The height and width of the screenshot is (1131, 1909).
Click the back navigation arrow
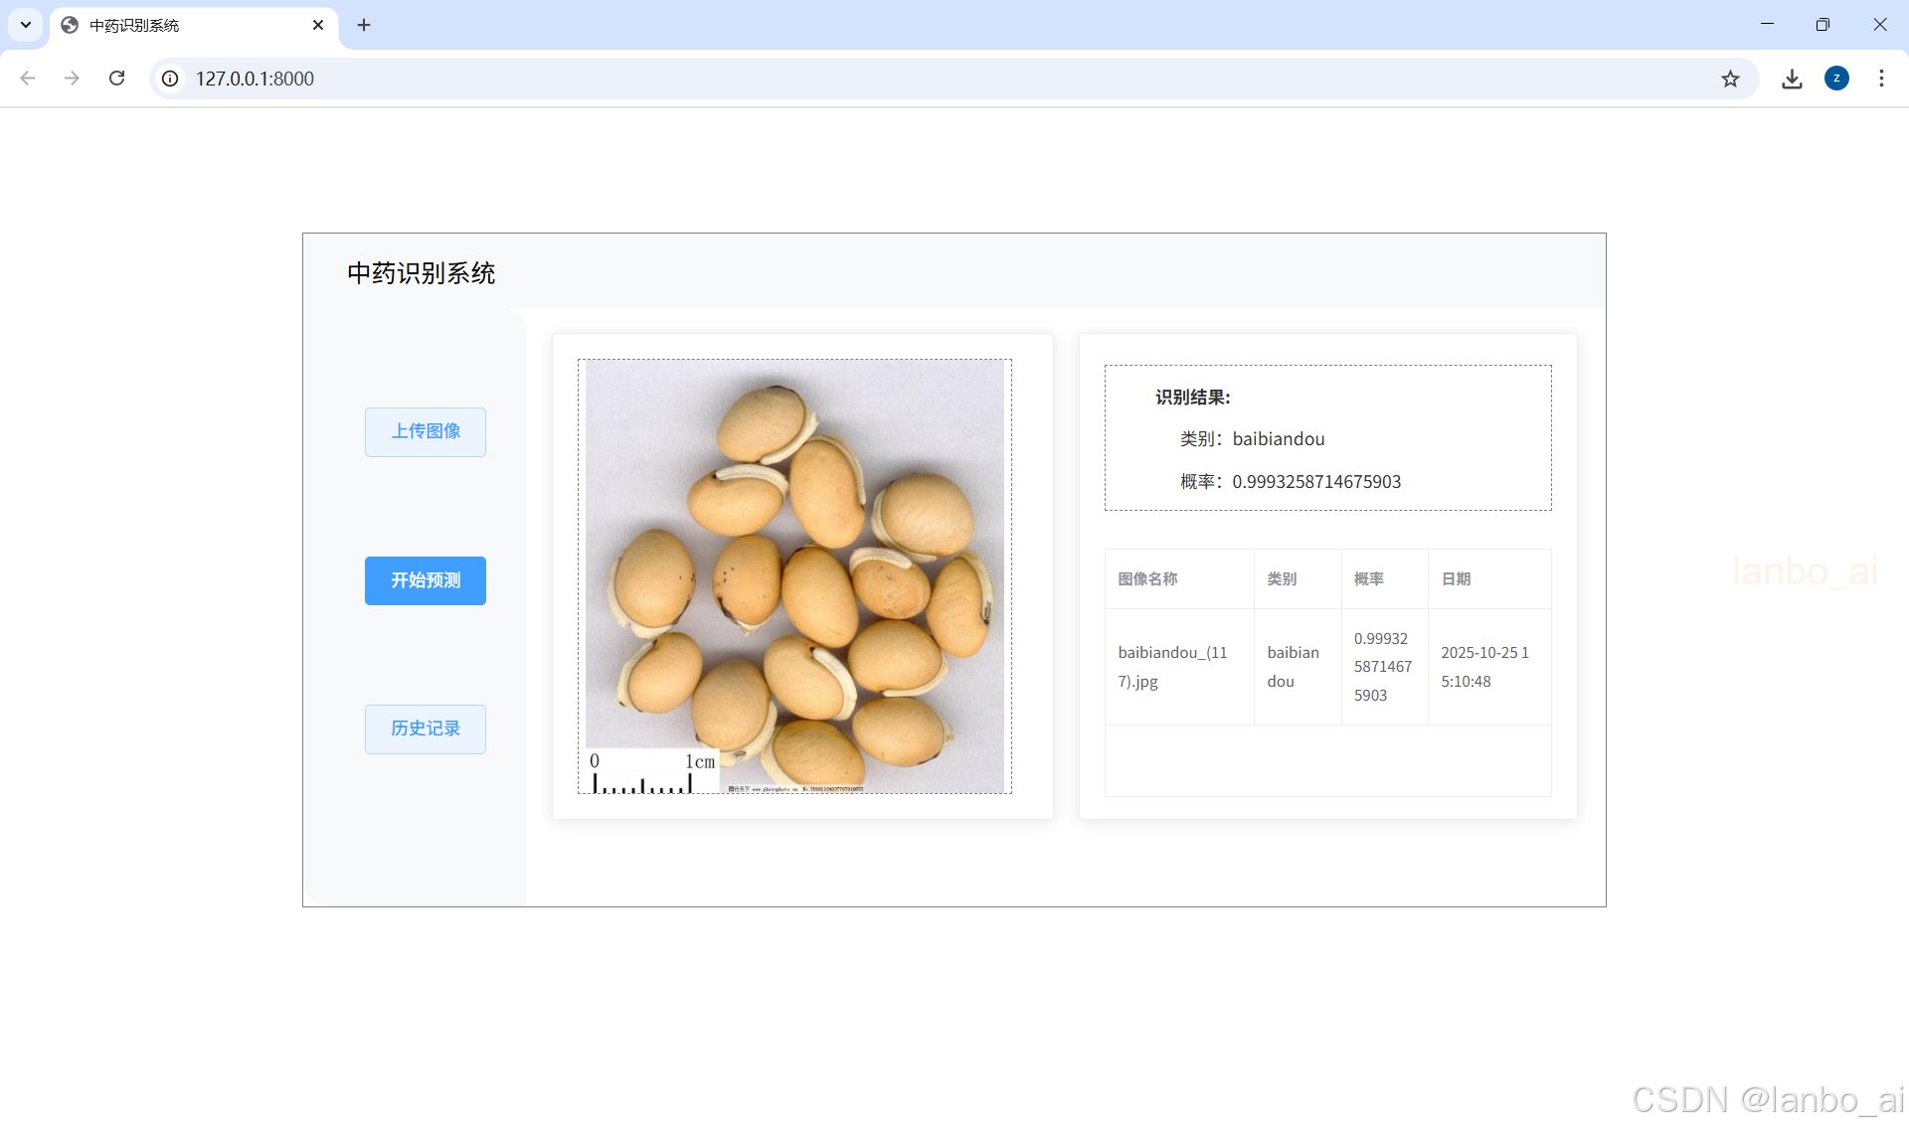28,79
